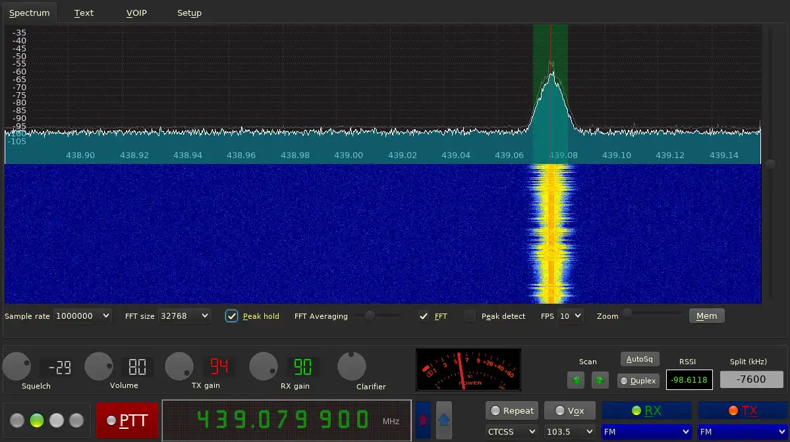Click the scan forward green arrow button

point(600,380)
